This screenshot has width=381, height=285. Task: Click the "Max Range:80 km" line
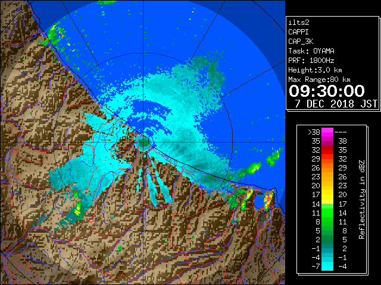click(x=319, y=80)
